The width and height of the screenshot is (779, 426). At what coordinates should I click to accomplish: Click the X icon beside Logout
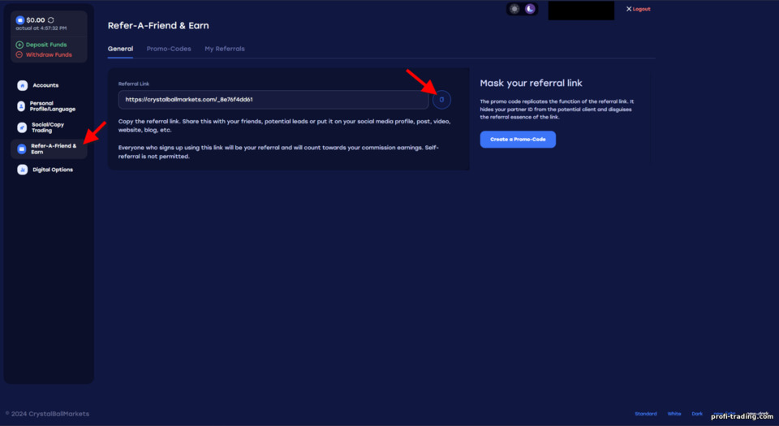click(628, 9)
